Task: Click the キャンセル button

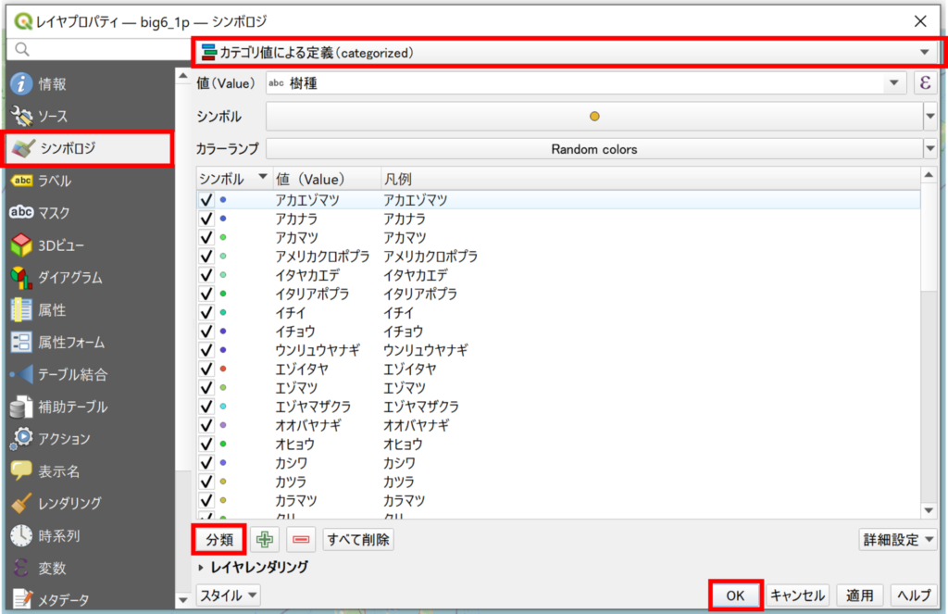Action: pos(798,595)
